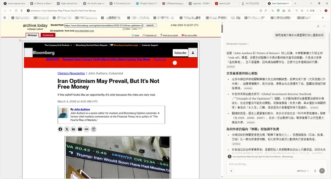Copy the article link with the chain icon

(x=86, y=129)
